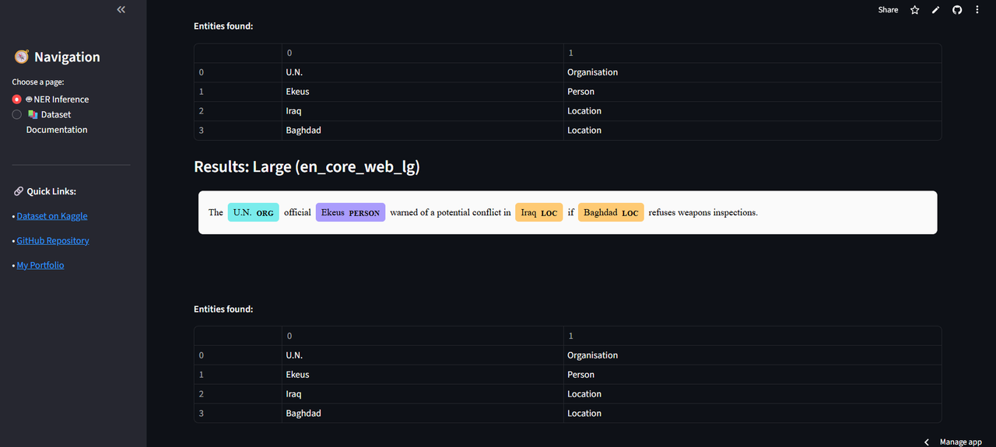Image resolution: width=996 pixels, height=447 pixels.
Task: Click the Results: Large (en_core_web_lg) heading
Action: [307, 166]
